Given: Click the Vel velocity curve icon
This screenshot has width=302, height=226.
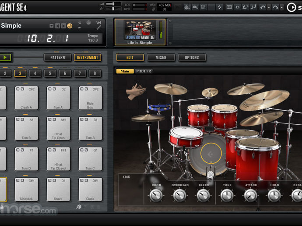Looking at the screenshot, I should (99, 27).
